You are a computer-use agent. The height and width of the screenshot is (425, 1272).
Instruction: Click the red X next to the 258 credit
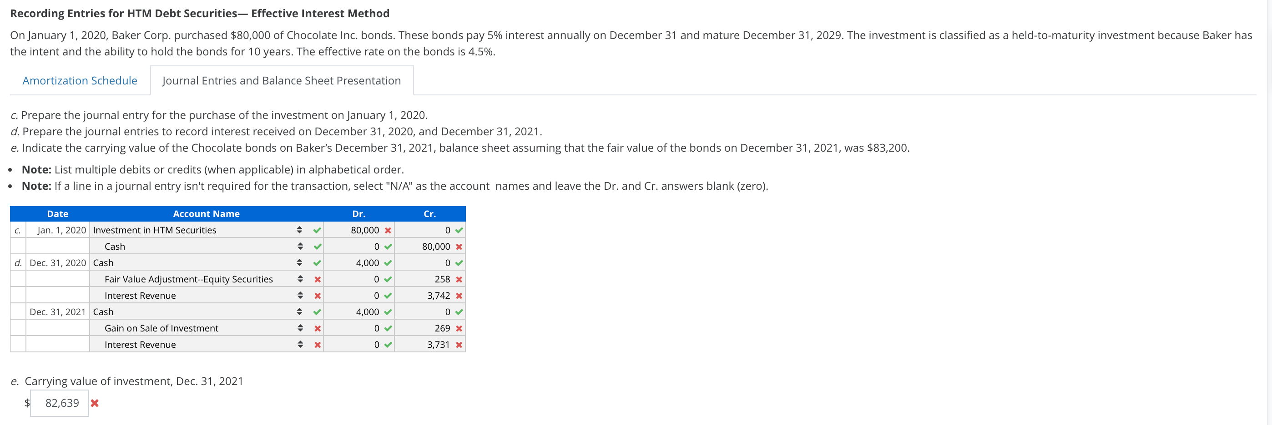pos(459,279)
